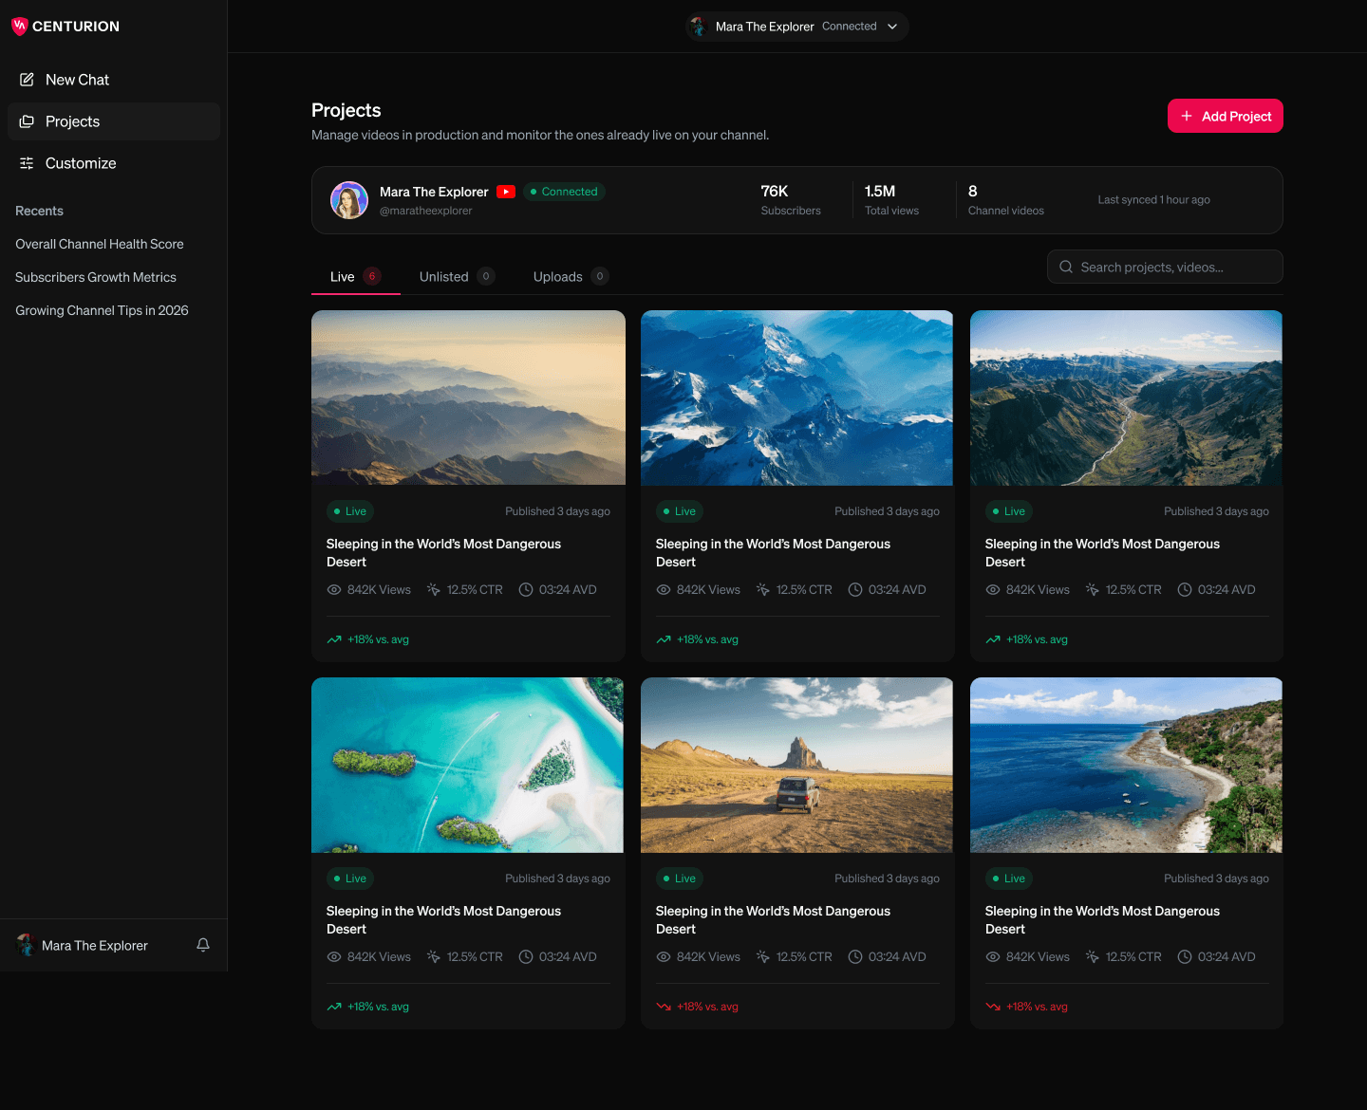Open the misty mountains video thumbnail
The image size is (1367, 1110).
(468, 398)
